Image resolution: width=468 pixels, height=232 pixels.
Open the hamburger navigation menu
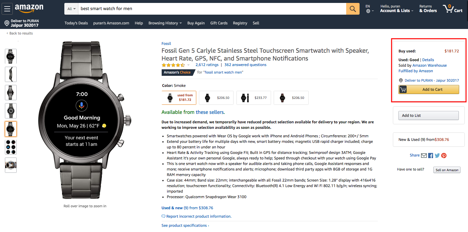pyautogui.click(x=7, y=9)
